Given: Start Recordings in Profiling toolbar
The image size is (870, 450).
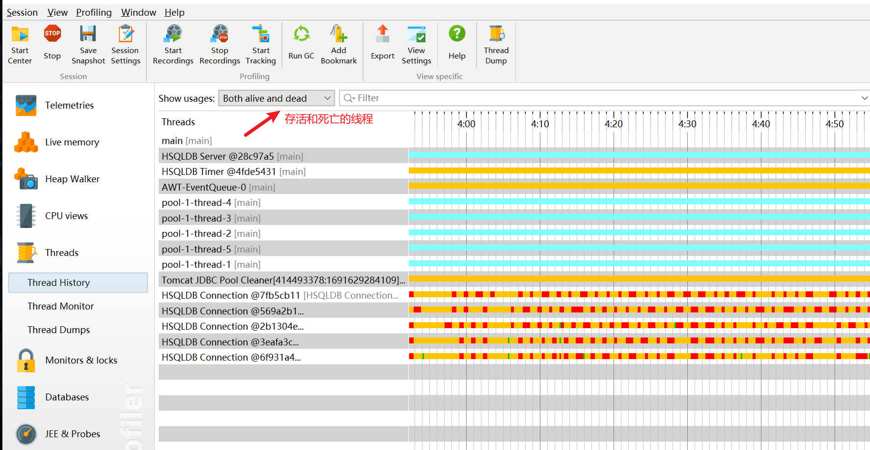Looking at the screenshot, I should point(173,34).
